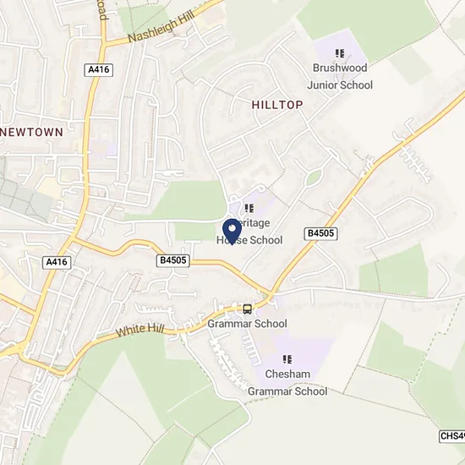
Task: Click the lower A416 road shield
Action: pos(57,262)
